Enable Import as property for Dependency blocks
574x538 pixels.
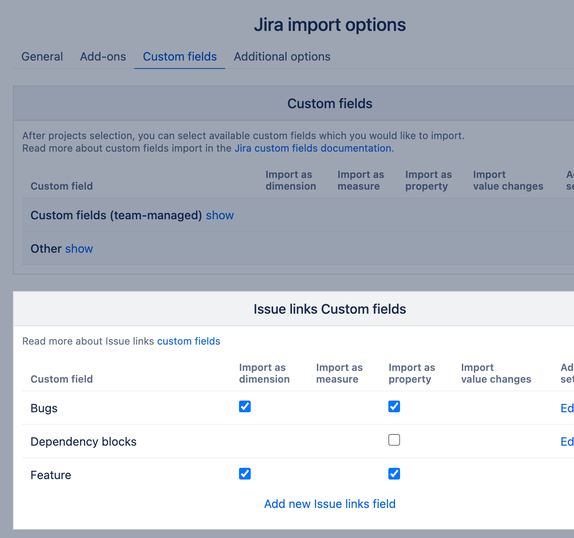point(394,440)
